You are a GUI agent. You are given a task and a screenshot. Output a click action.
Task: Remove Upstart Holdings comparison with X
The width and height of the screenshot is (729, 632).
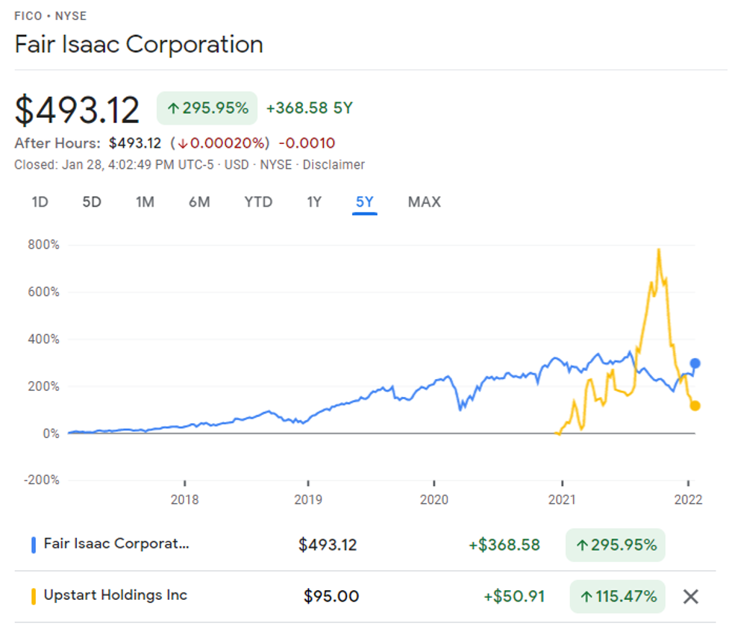click(691, 597)
